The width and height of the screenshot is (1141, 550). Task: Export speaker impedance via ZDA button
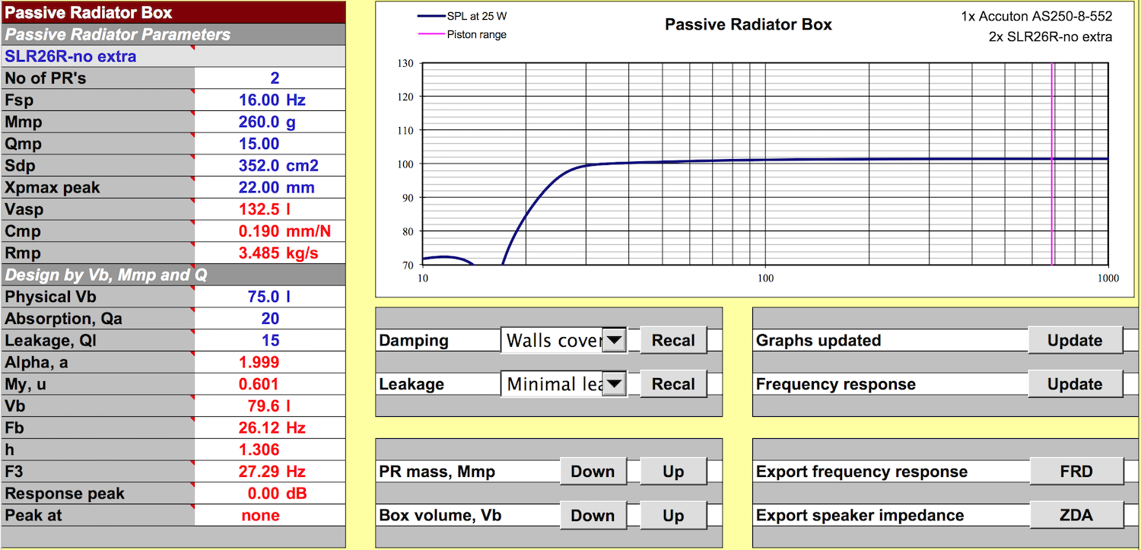[1076, 516]
